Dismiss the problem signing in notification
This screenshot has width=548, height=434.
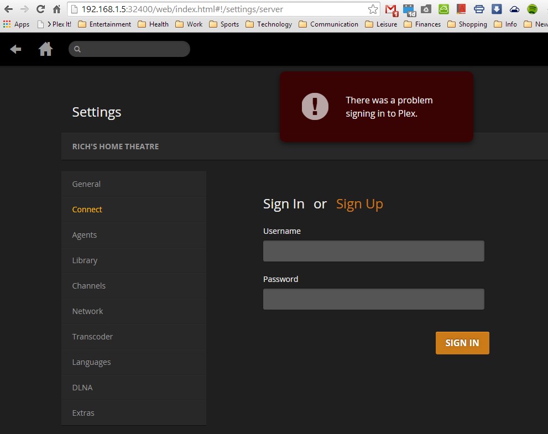click(377, 107)
